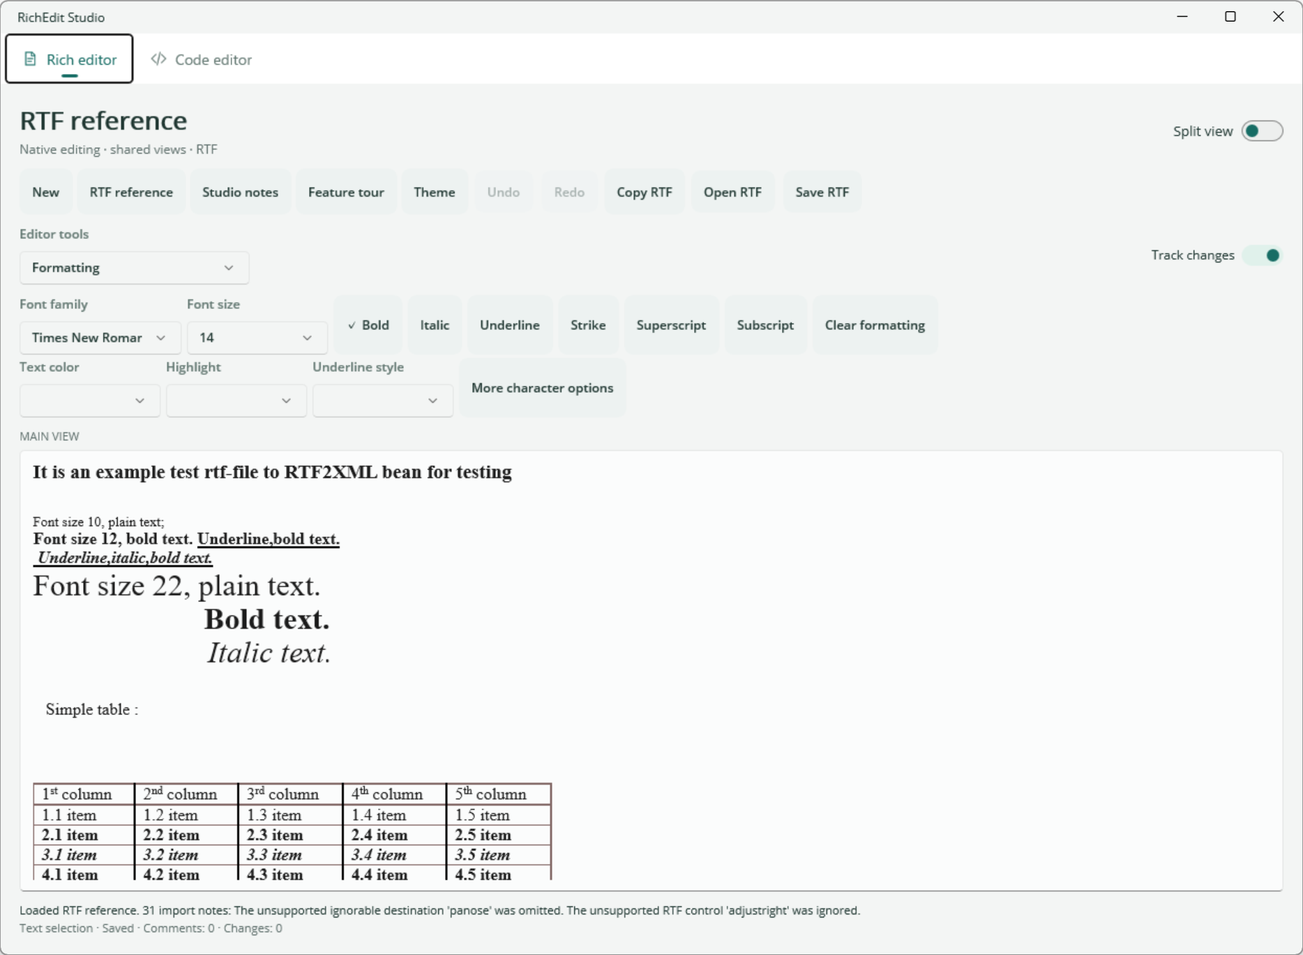Click the '2.4 item' table cell
Screen dimensions: 1303x955
(x=394, y=835)
